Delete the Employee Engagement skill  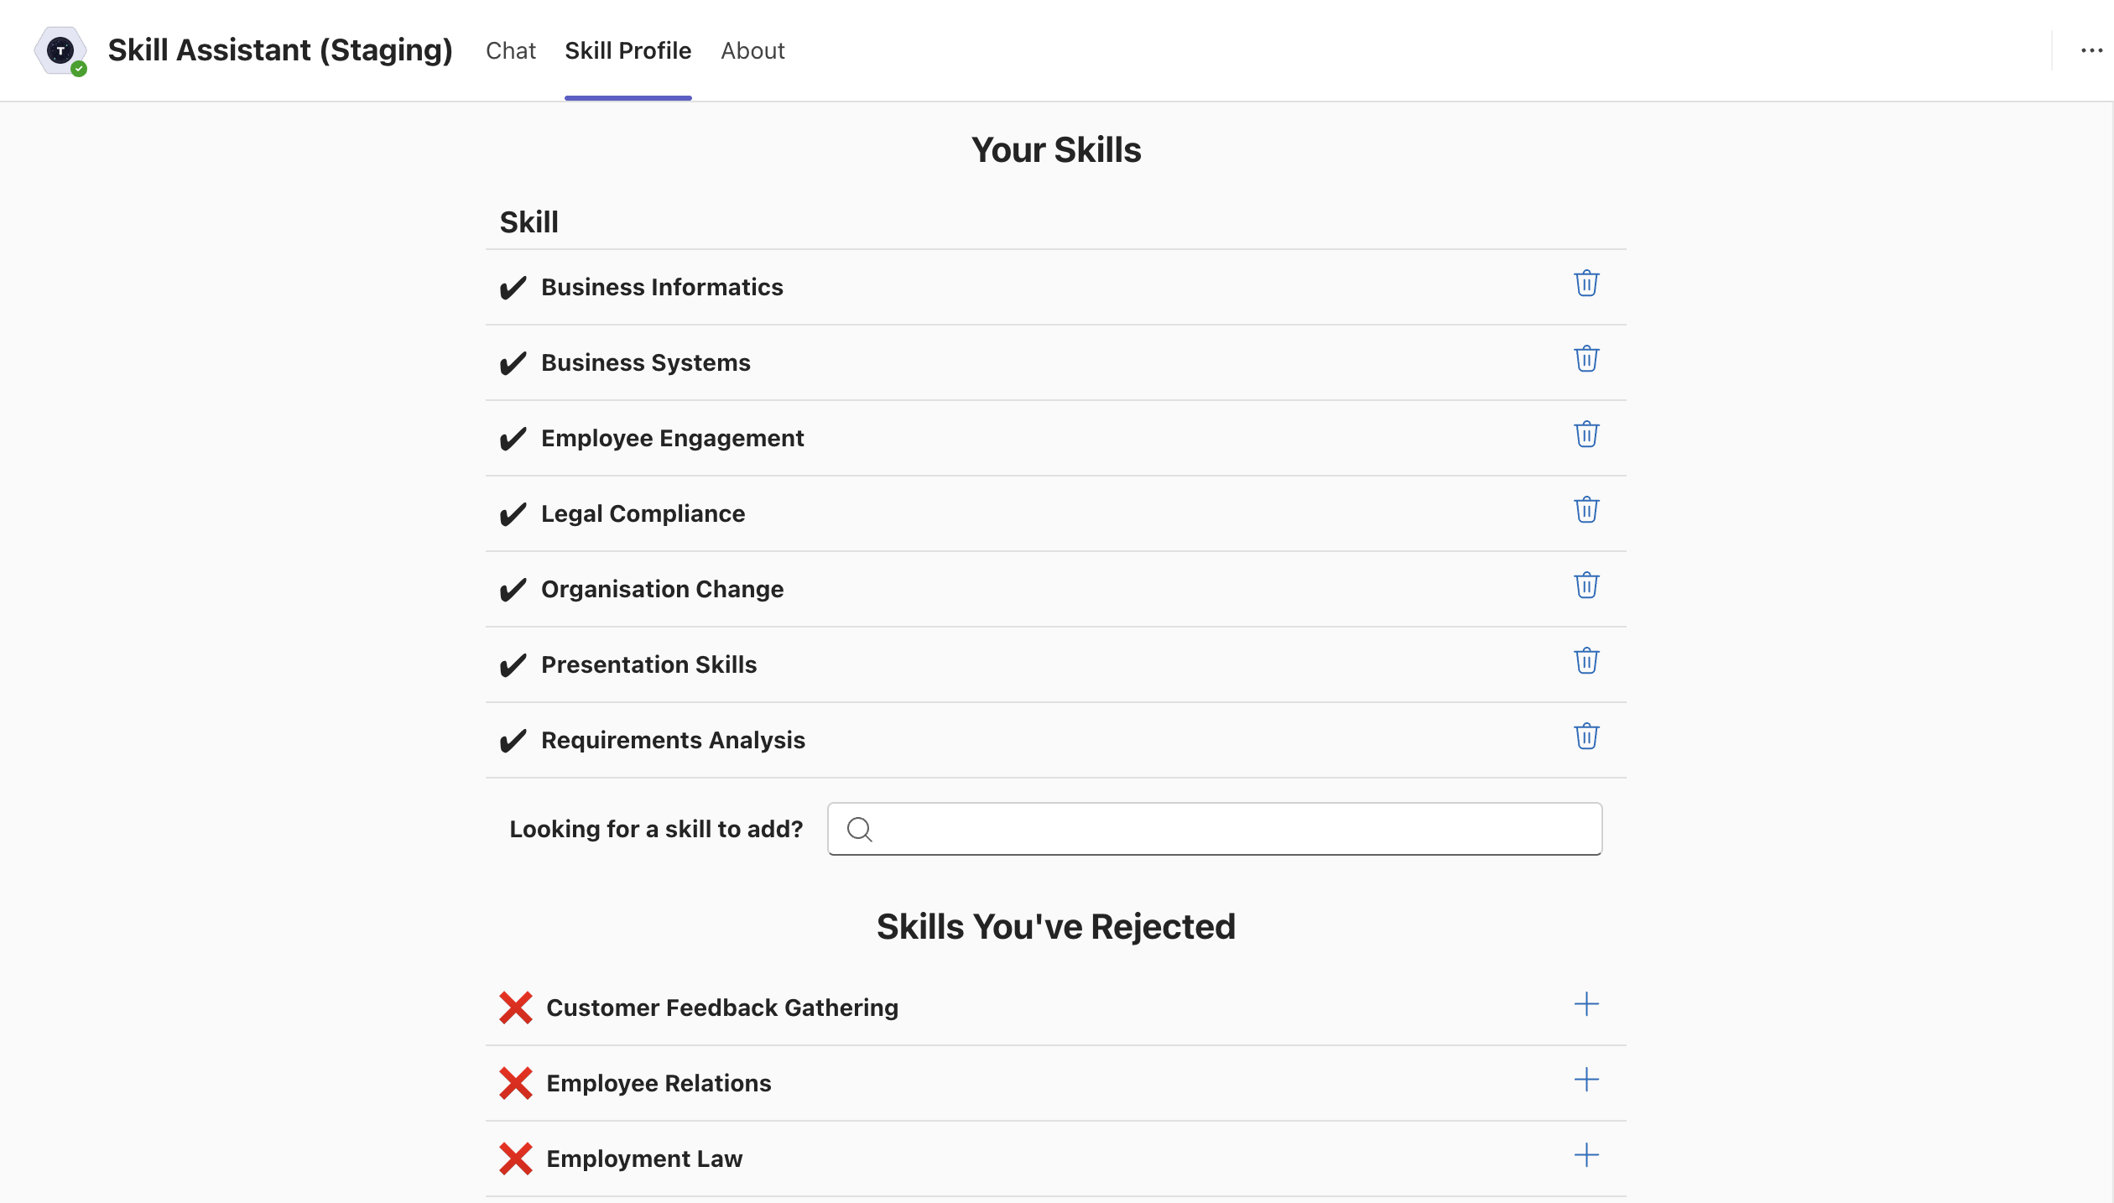[1586, 435]
